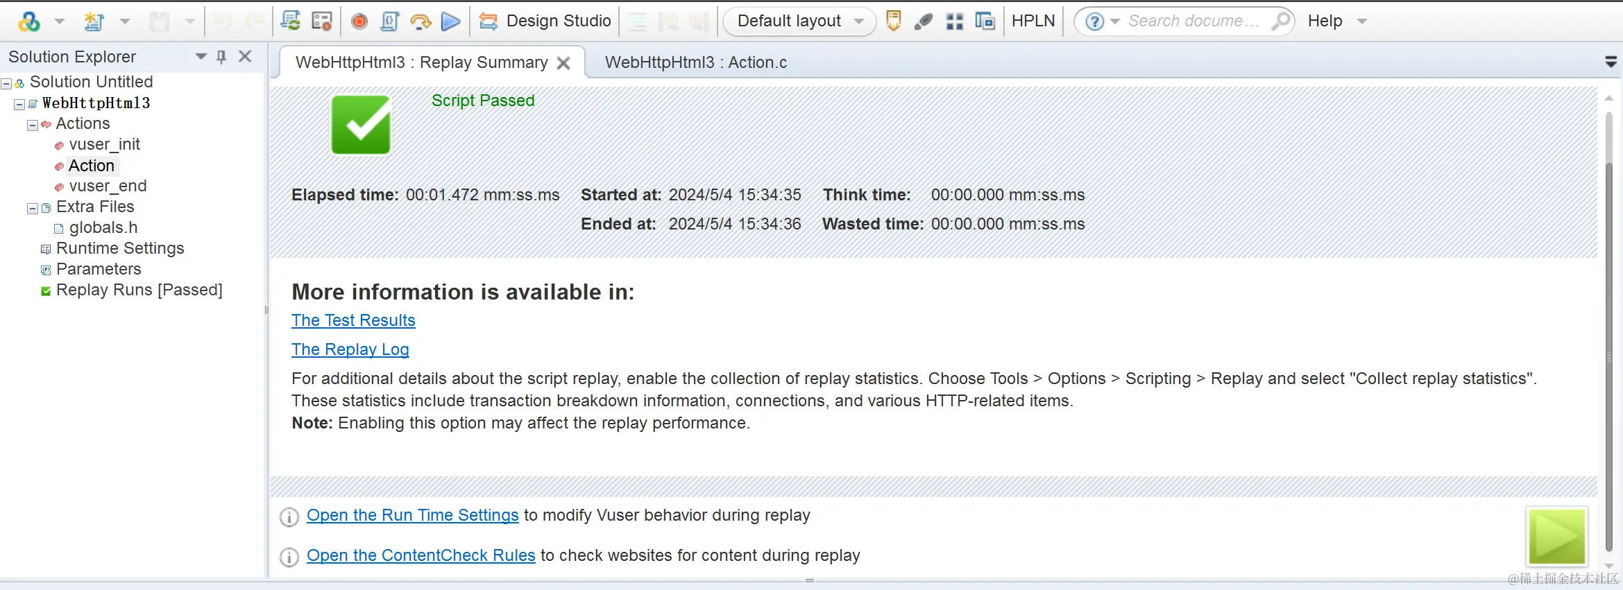Click the scrollbar up arrow

[x=1609, y=98]
